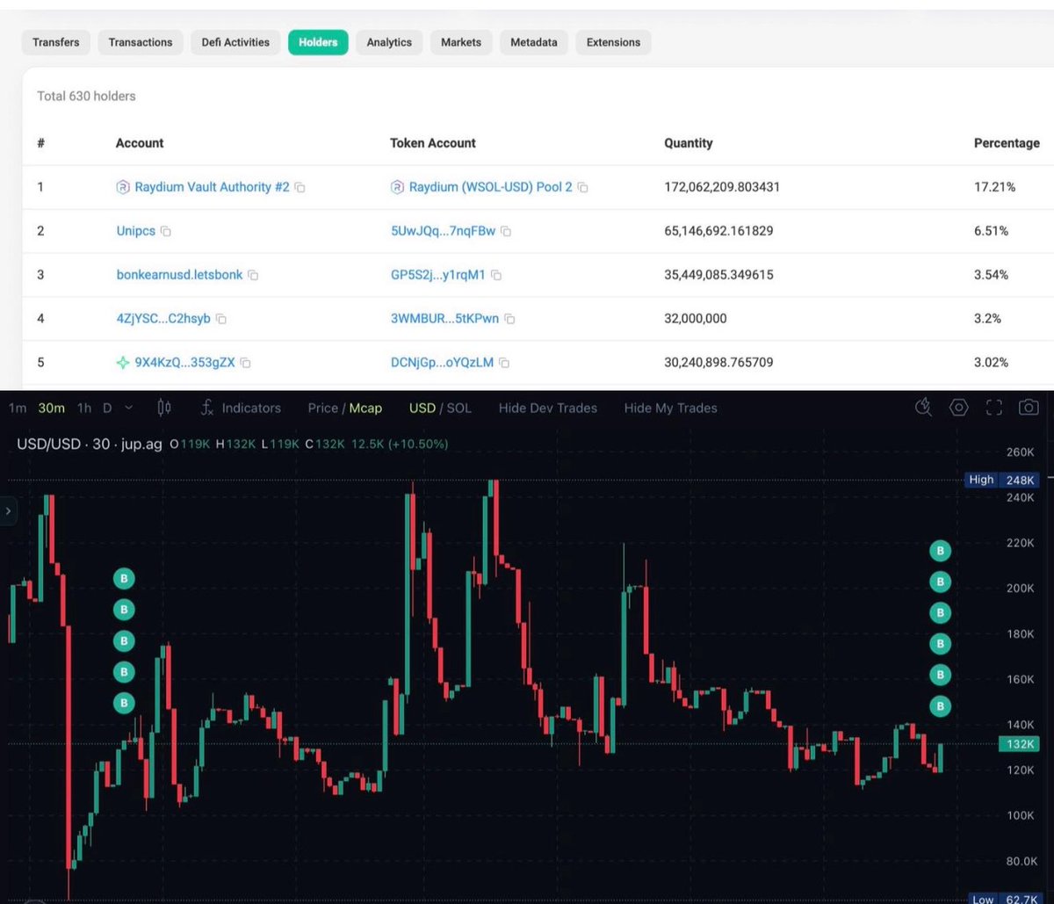Open the 9X4KzQ...353gZX account link
The image size is (1054, 904).
click(184, 362)
